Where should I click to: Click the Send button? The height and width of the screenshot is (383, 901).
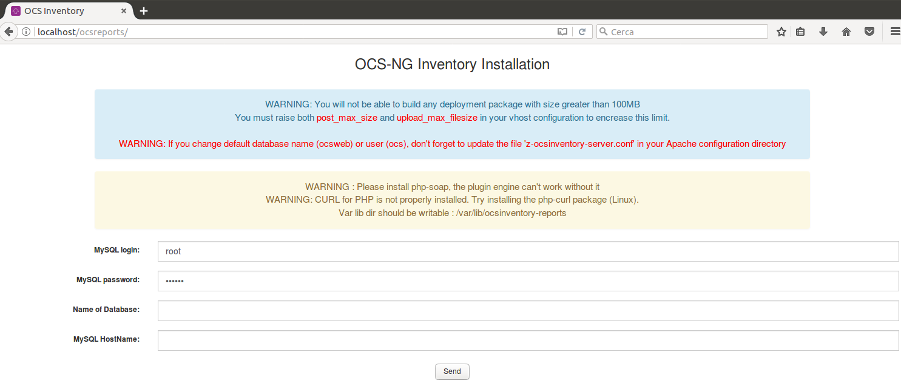coord(452,371)
